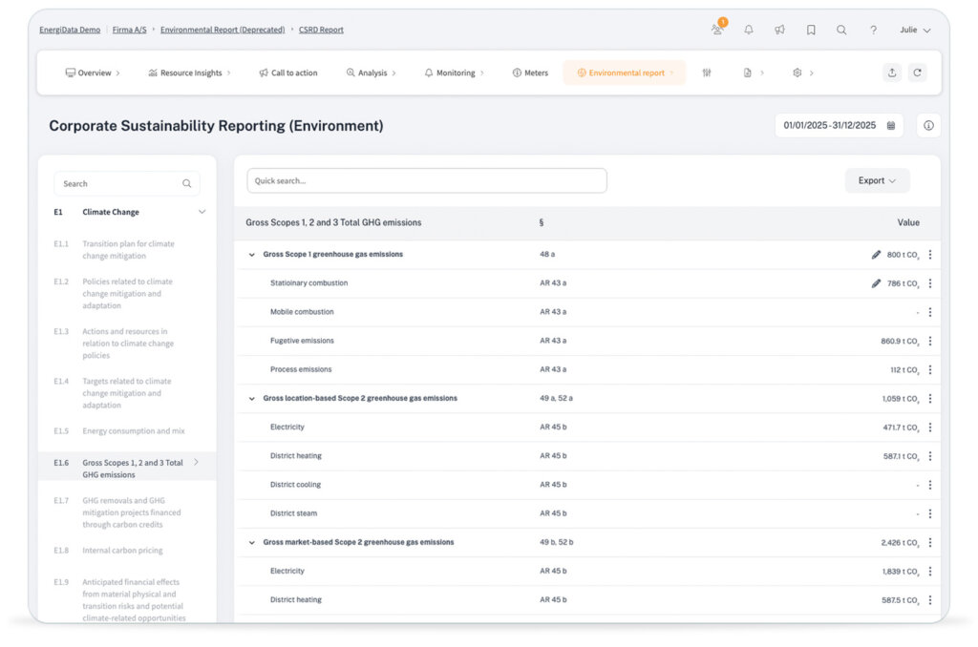Select the Environmental report tab
This screenshot has width=978, height=647.
point(625,73)
